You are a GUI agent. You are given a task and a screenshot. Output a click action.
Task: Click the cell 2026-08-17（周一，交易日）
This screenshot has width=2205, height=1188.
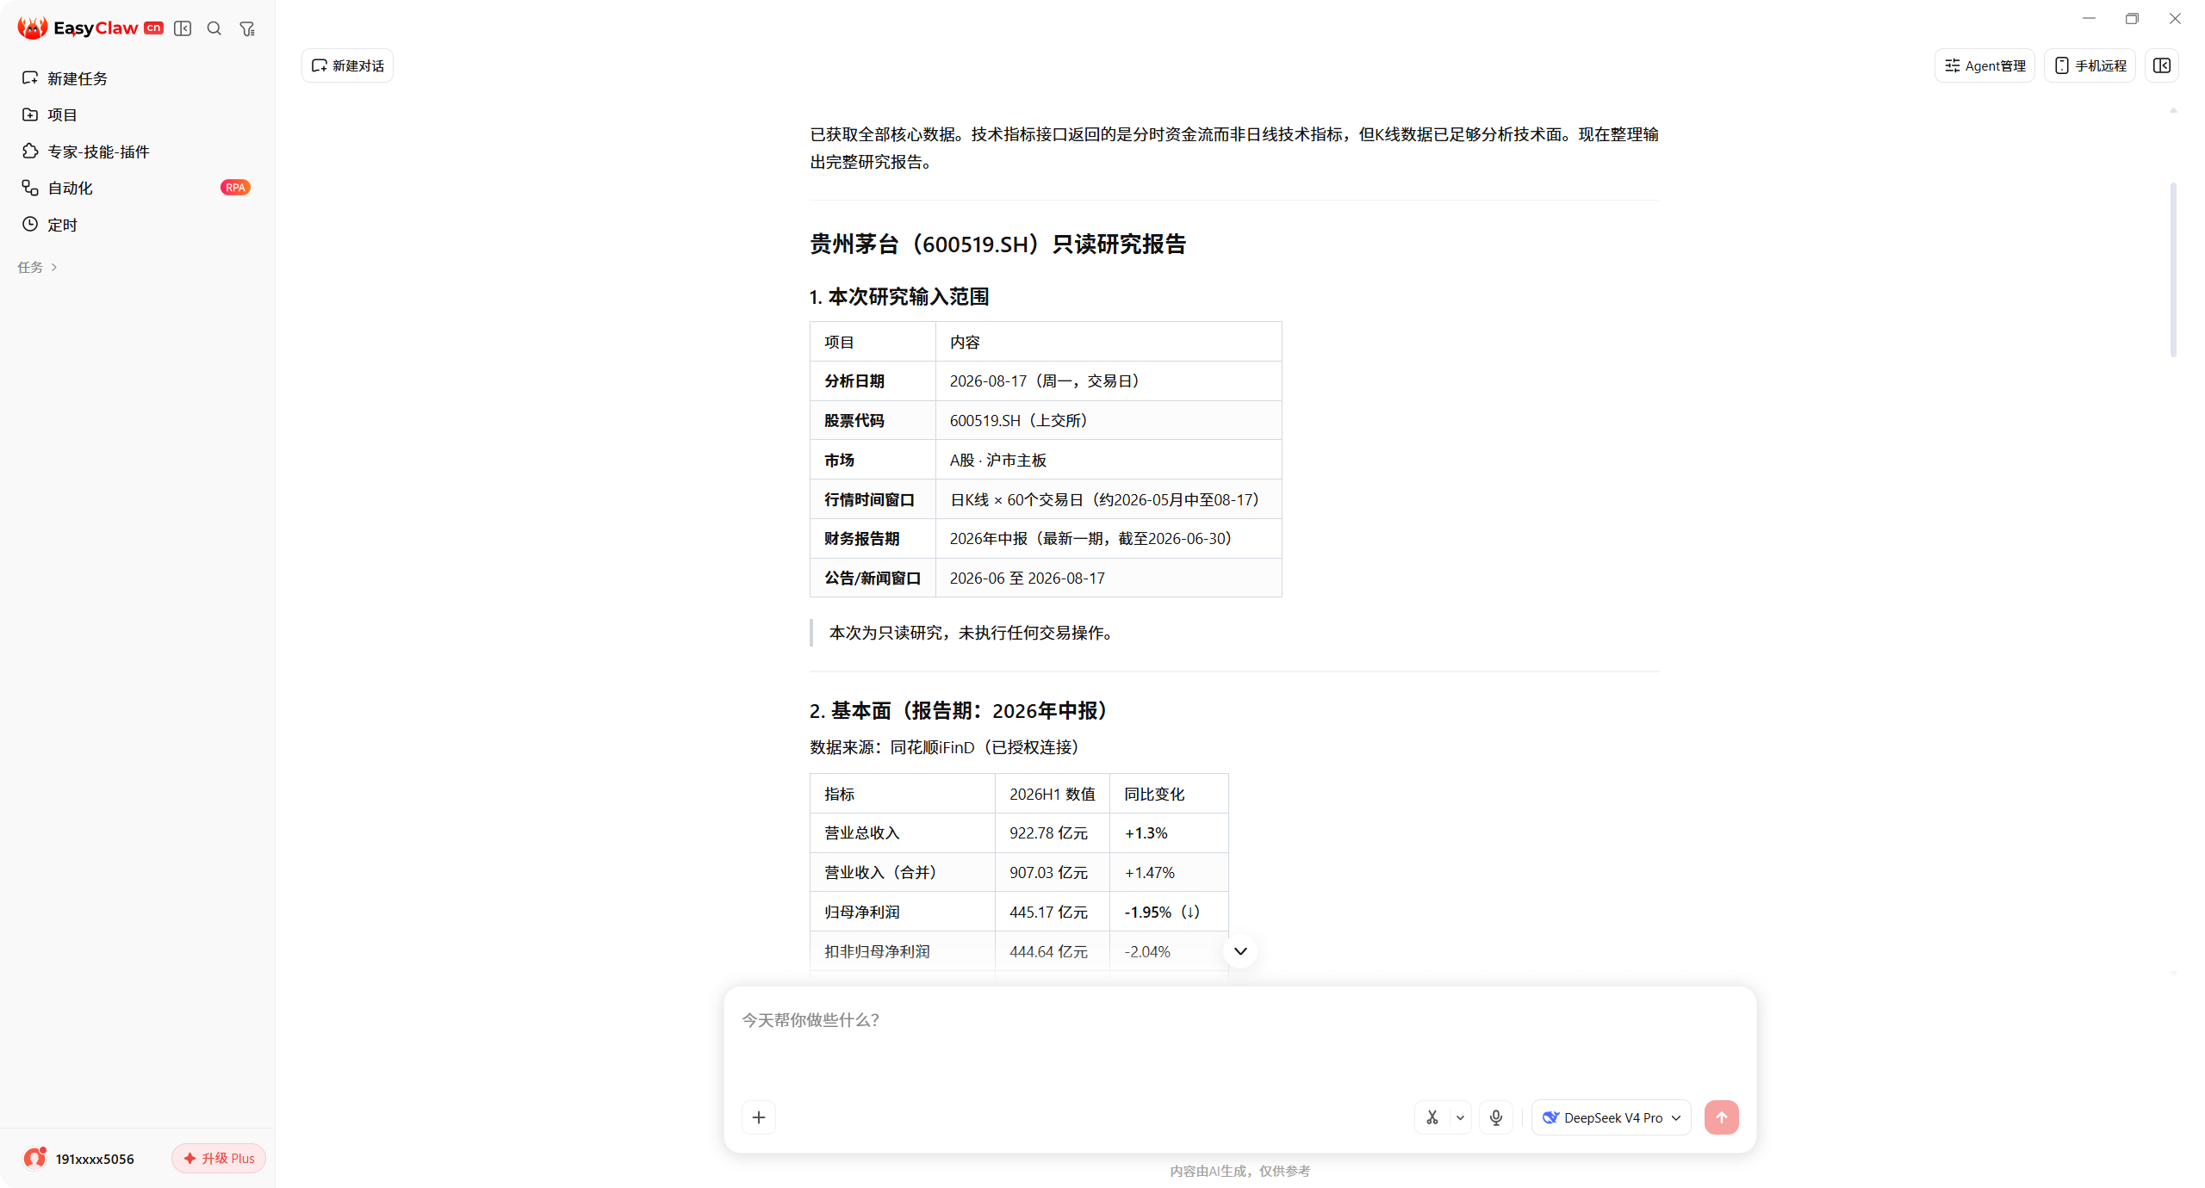coord(1109,381)
